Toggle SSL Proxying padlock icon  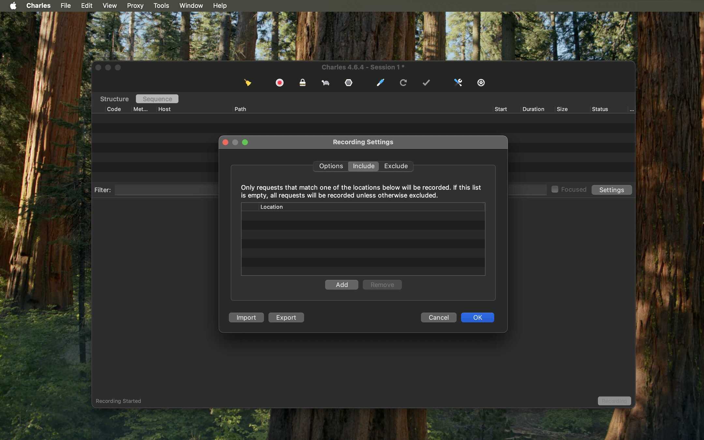coord(302,83)
